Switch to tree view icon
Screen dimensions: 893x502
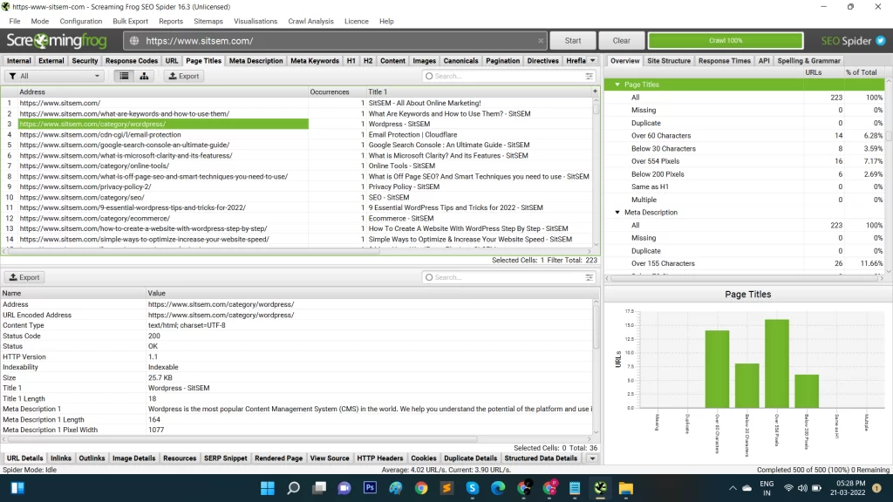(x=144, y=76)
